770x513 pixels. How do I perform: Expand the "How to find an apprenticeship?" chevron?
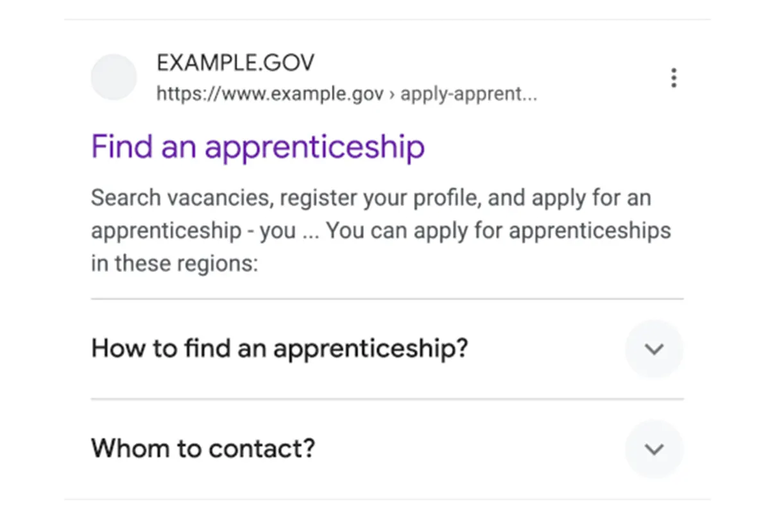click(654, 349)
